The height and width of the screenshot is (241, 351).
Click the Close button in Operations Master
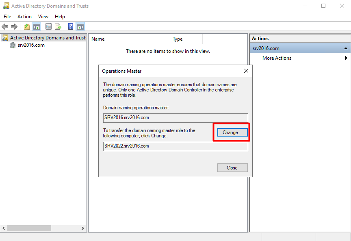click(x=232, y=168)
